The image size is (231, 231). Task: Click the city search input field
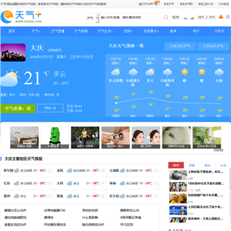(132, 17)
